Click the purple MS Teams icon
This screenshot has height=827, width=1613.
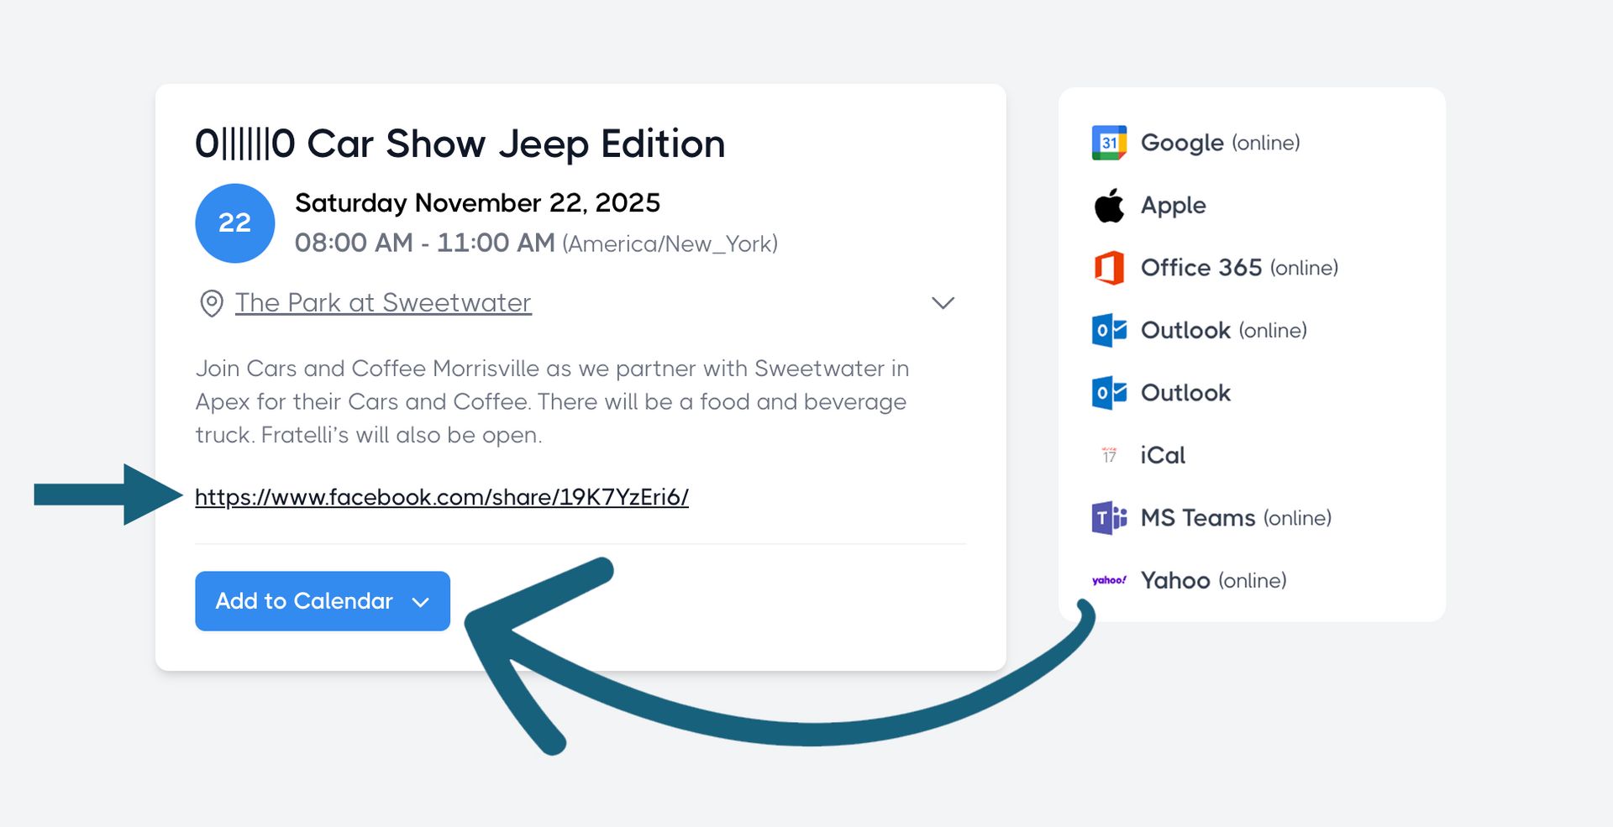tap(1109, 518)
